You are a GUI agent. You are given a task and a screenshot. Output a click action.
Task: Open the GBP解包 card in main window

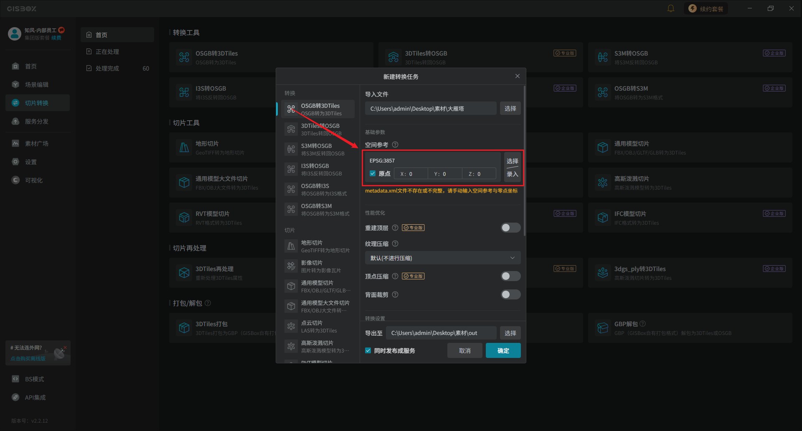(690, 328)
